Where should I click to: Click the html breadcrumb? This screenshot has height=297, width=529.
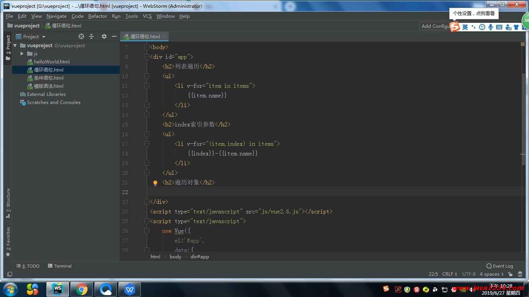(155, 257)
